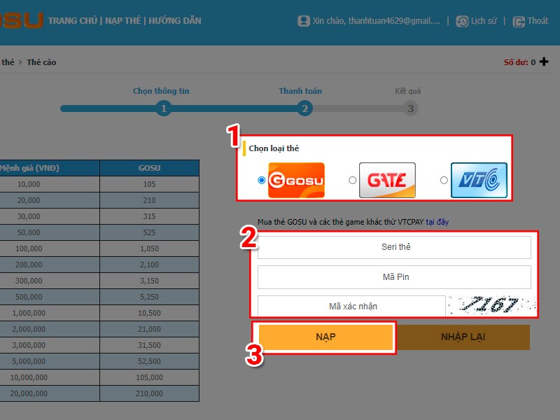
Task: Click the 3,150 GOSU value cell
Action: coord(149,281)
